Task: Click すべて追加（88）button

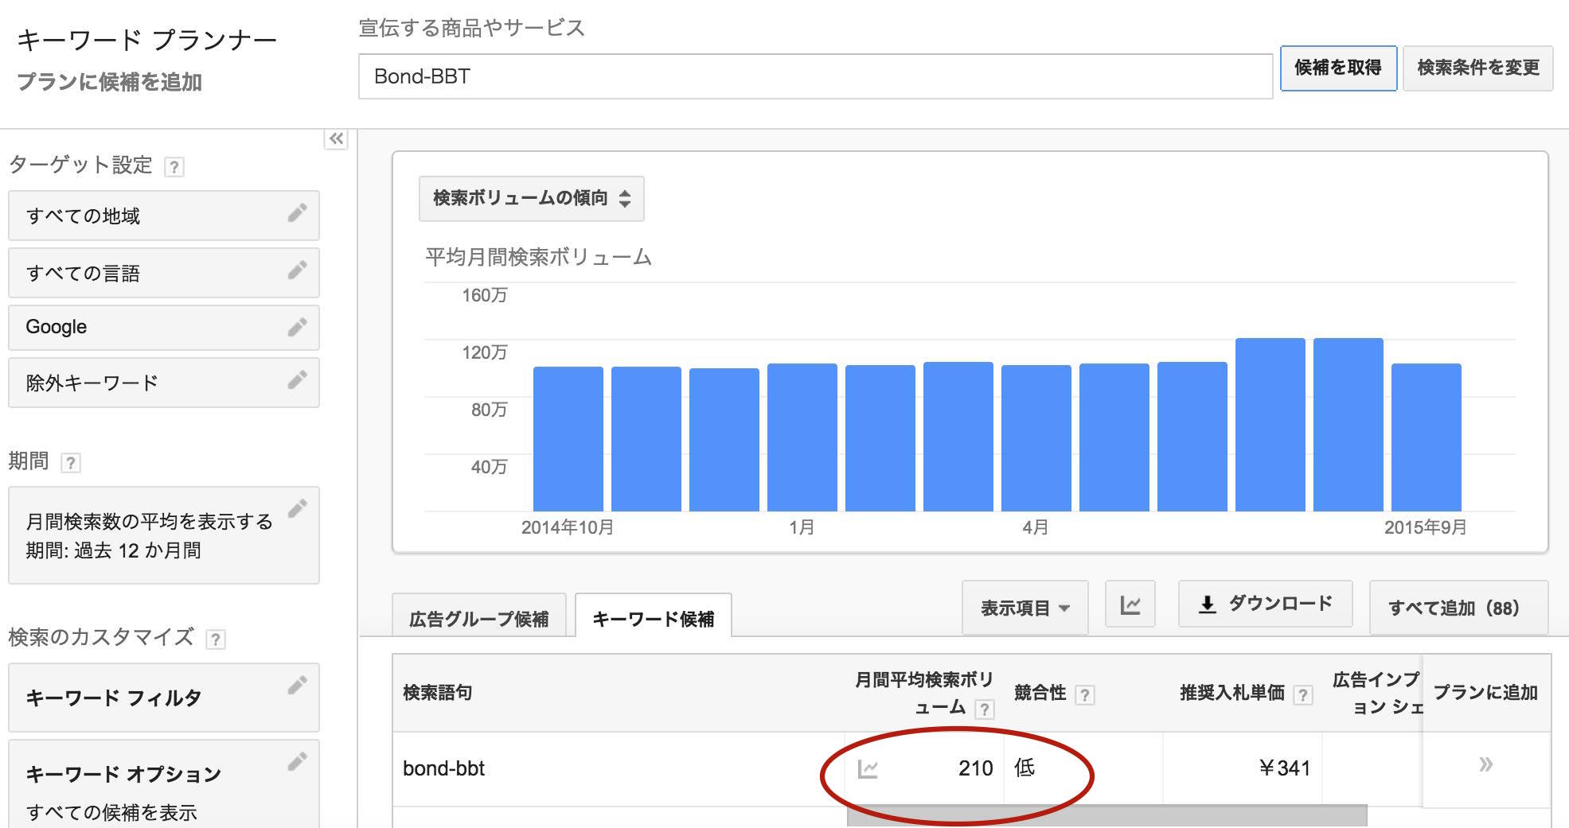Action: pos(1458,608)
